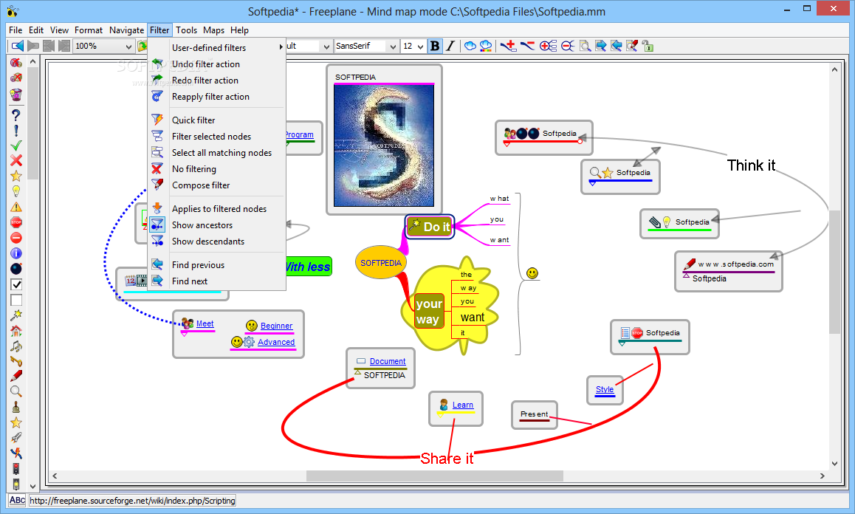855x514 pixels.
Task: Add the checked checkbox icon from the sidebar
Action: pos(16,284)
